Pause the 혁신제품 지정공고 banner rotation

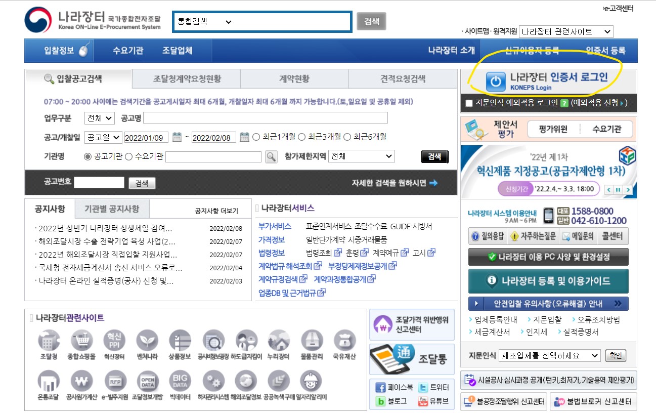618,190
